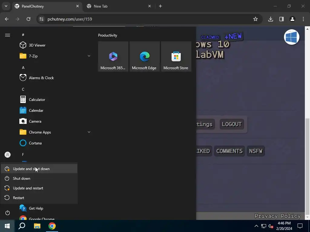Open the user account icon in Start
The height and width of the screenshot is (232, 310).
[x=8, y=155]
